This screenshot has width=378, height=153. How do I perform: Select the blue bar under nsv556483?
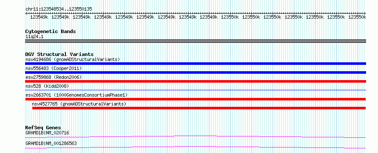[195, 72]
